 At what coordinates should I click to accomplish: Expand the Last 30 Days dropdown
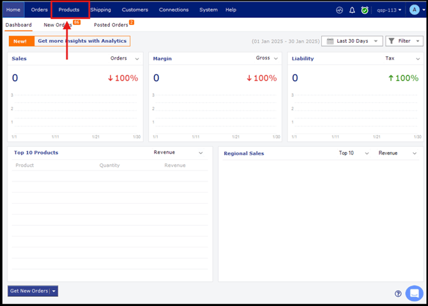352,41
